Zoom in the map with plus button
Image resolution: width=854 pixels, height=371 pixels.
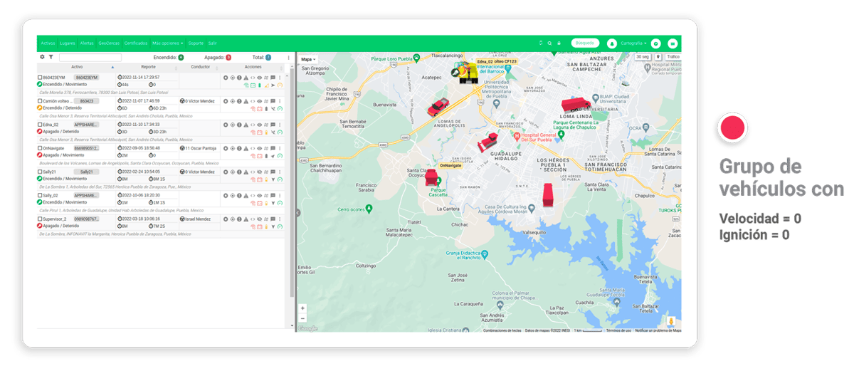302,308
